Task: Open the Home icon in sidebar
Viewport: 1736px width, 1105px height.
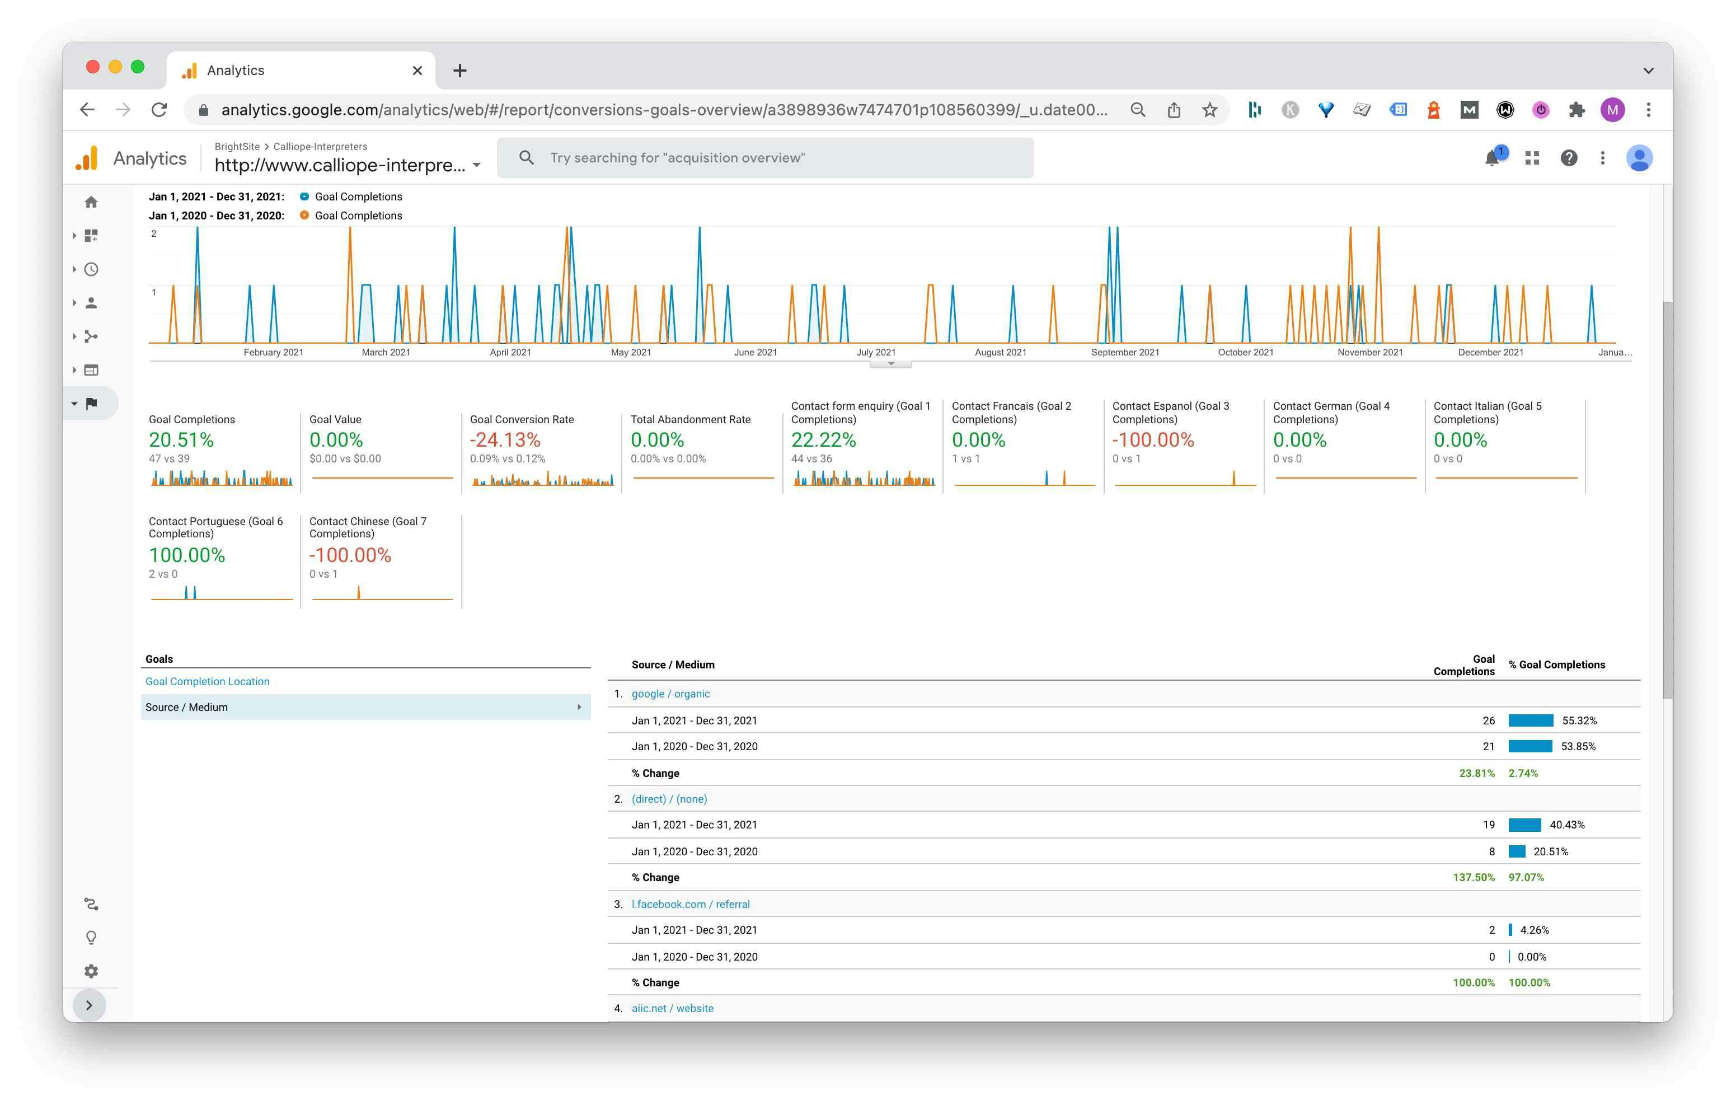Action: 91,203
